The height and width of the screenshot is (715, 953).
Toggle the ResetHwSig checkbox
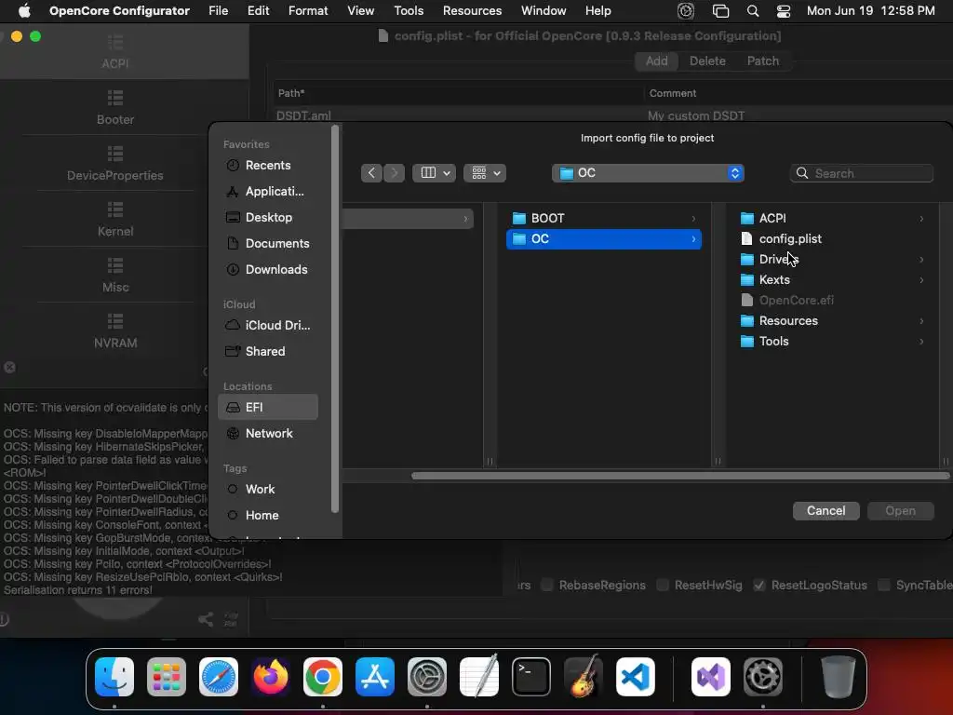click(663, 585)
